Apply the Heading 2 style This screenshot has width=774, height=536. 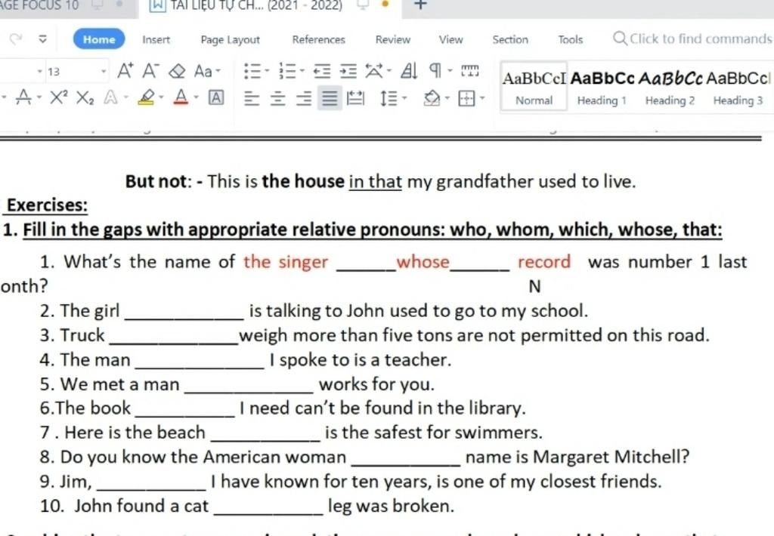pos(670,88)
